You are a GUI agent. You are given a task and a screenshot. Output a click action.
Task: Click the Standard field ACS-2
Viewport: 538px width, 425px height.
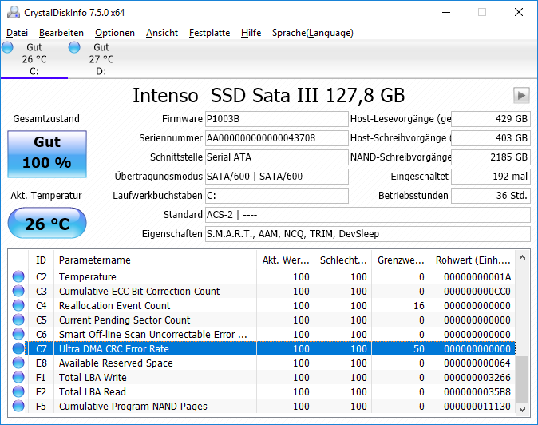(x=368, y=215)
